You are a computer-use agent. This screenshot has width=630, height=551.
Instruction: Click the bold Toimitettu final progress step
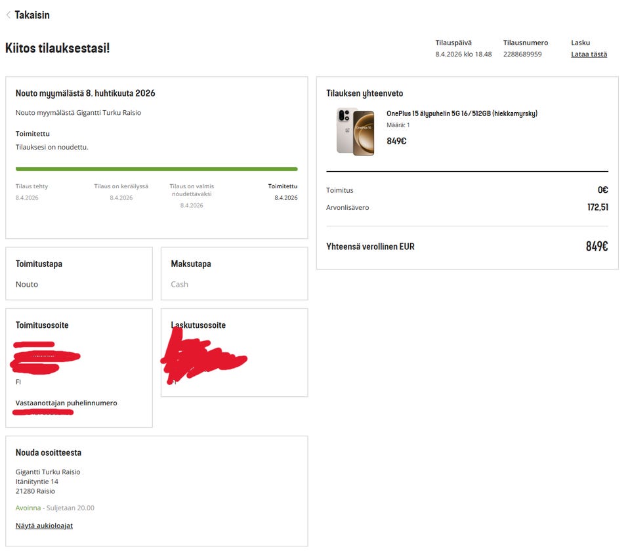coord(283,192)
